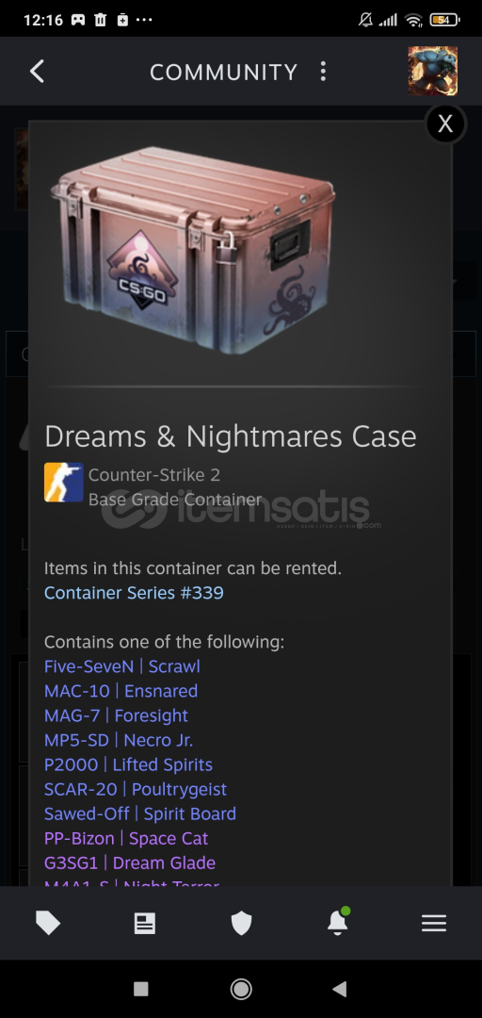Viewport: 482px width, 1018px height.
Task: Close the item popup with the X
Action: click(445, 123)
